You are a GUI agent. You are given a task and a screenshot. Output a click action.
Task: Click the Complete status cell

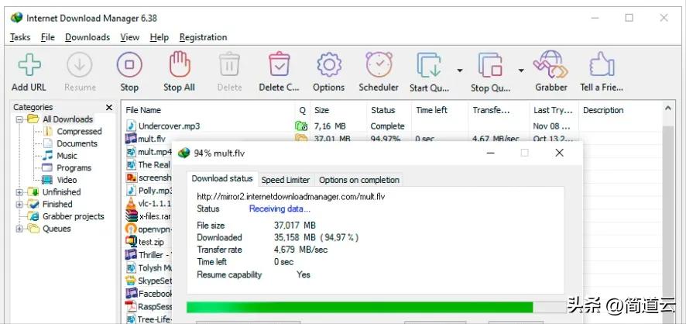coord(387,126)
